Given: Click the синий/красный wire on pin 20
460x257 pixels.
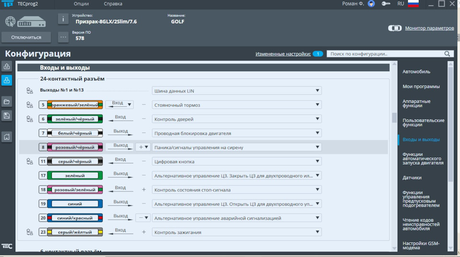Looking at the screenshot, I should tap(75, 218).
